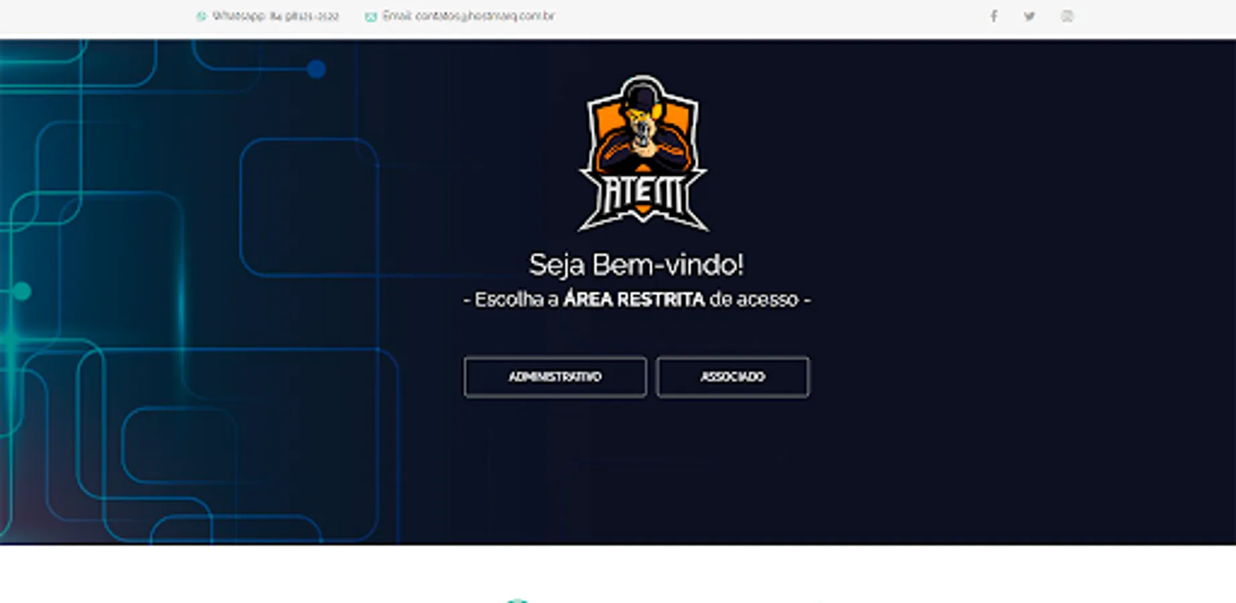Viewport: 1236px width, 603px height.
Task: Click the contatos email address link
Action: [485, 16]
